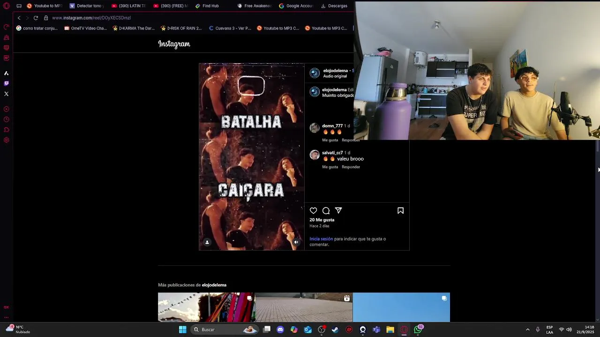Viewport: 600px width, 337px height.
Task: Click the site lock icon in address bar
Action: [46, 18]
